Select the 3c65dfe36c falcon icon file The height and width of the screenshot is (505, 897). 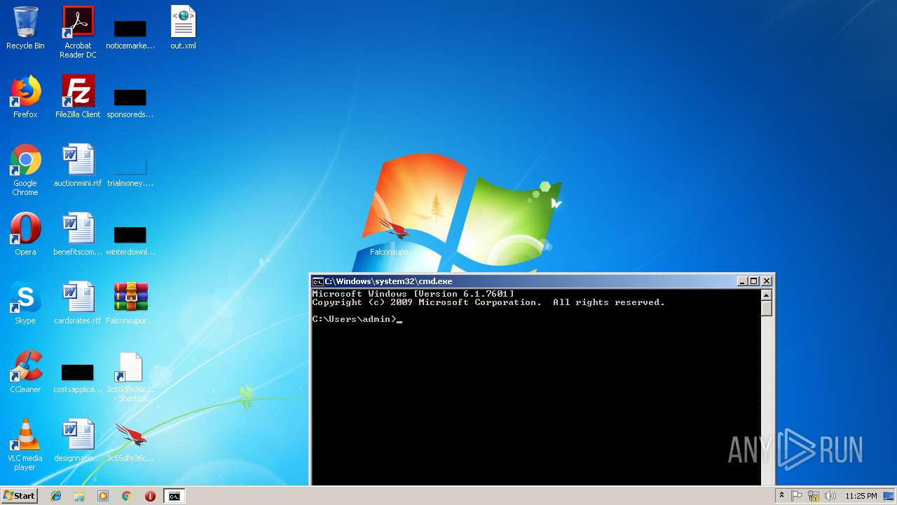(x=130, y=440)
